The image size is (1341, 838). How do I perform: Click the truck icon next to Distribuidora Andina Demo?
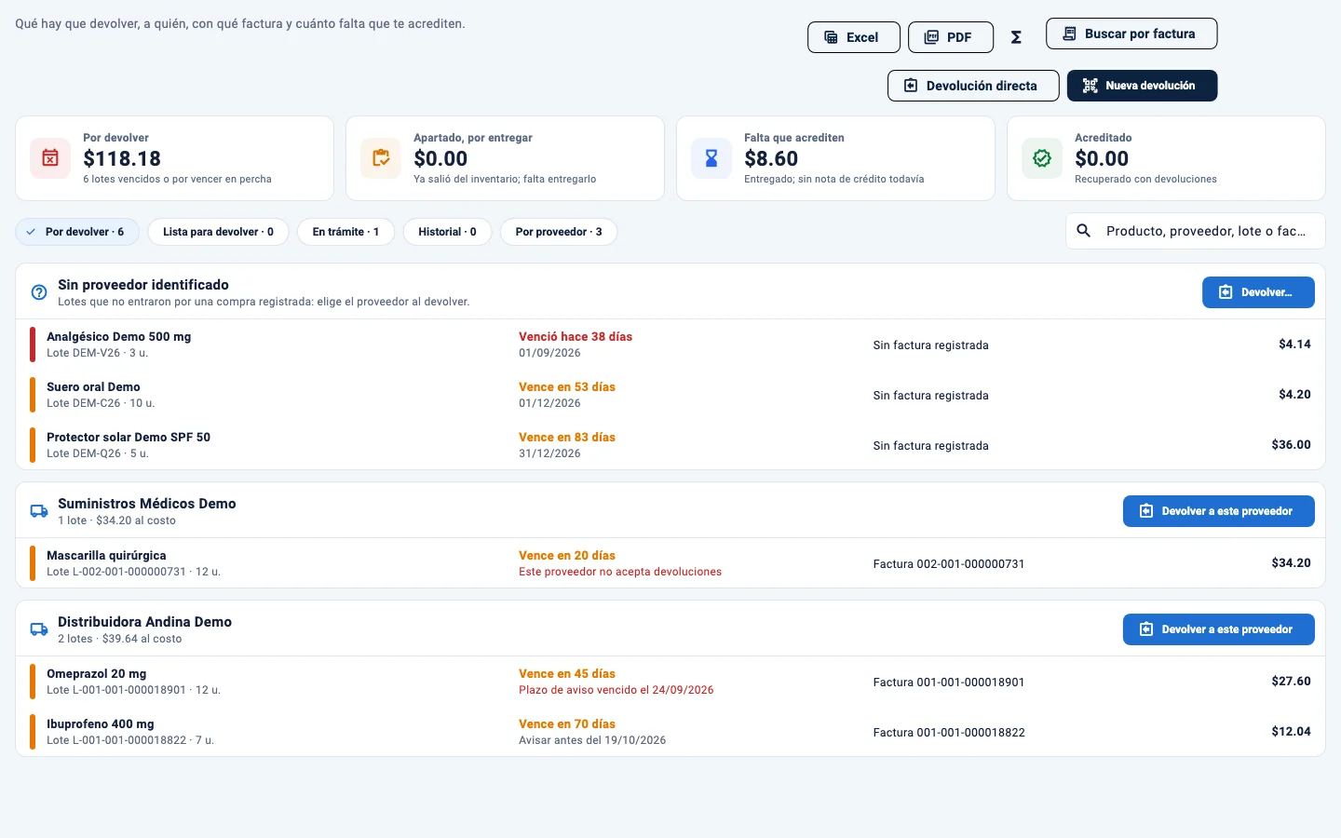(x=39, y=629)
